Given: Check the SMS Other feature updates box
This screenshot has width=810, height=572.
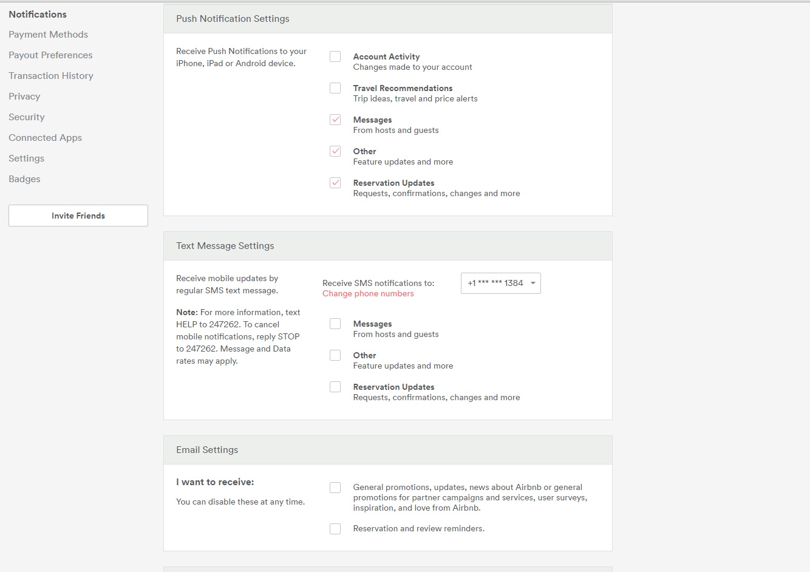Looking at the screenshot, I should (x=335, y=355).
